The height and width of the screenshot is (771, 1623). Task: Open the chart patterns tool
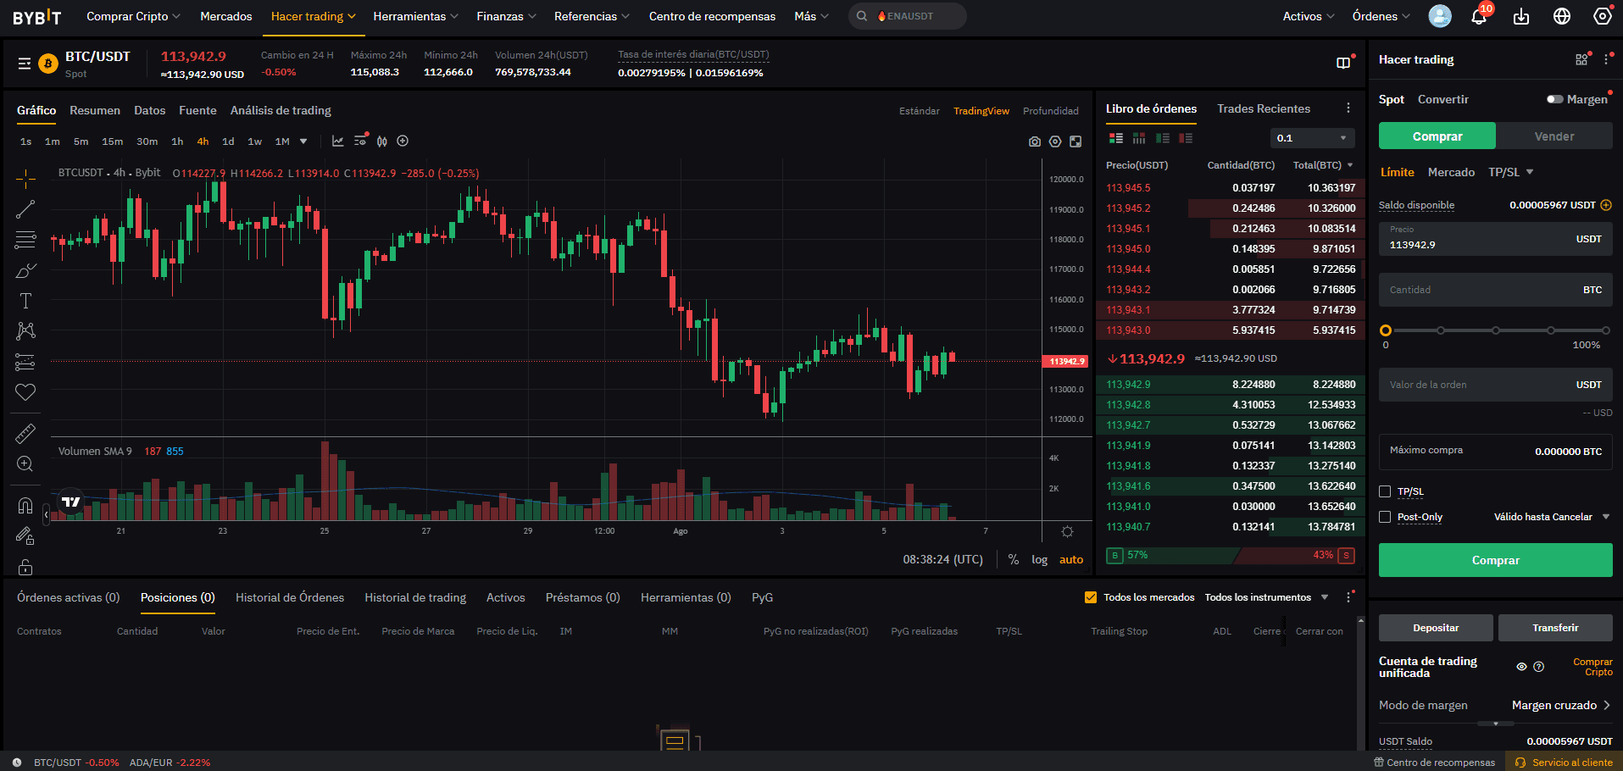25,331
